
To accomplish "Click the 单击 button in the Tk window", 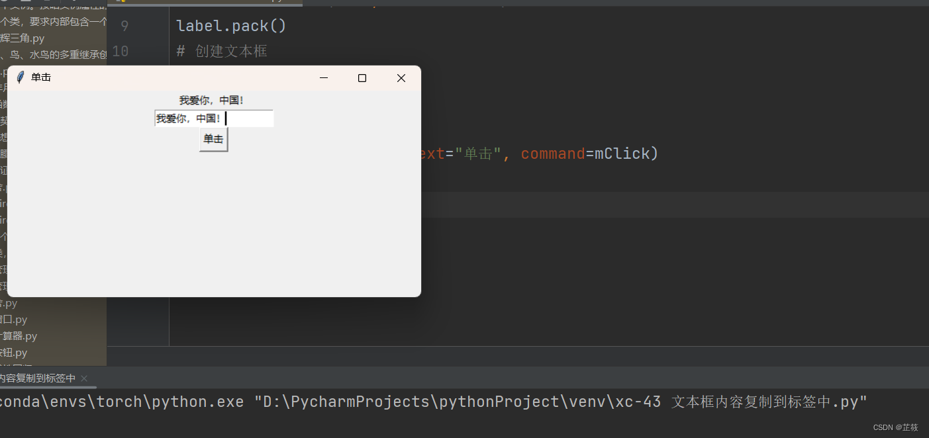I will pyautogui.click(x=213, y=140).
